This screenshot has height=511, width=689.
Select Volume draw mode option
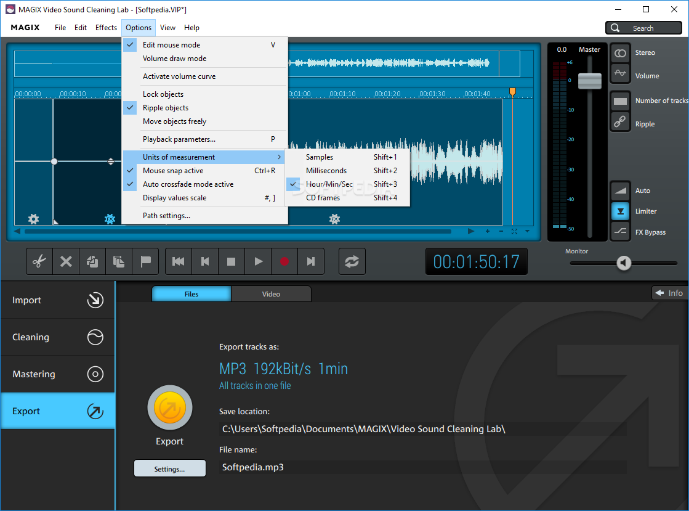pos(205,59)
